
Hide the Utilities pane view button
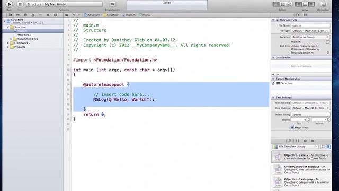312,4
